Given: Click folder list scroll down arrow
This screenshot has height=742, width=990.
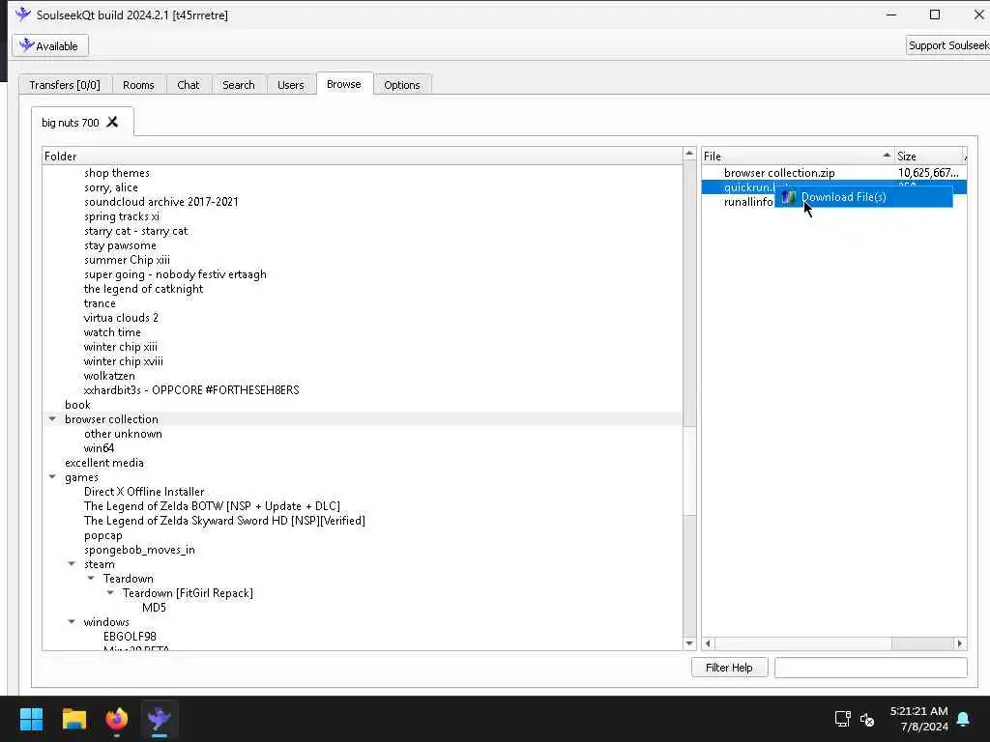Looking at the screenshot, I should point(689,643).
